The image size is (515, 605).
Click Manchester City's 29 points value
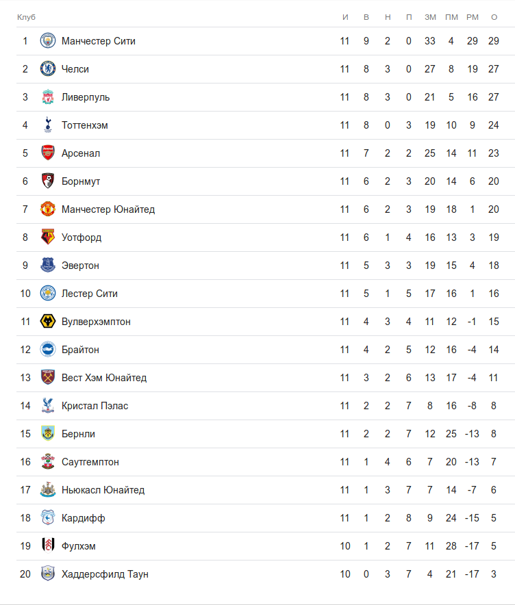coord(494,41)
